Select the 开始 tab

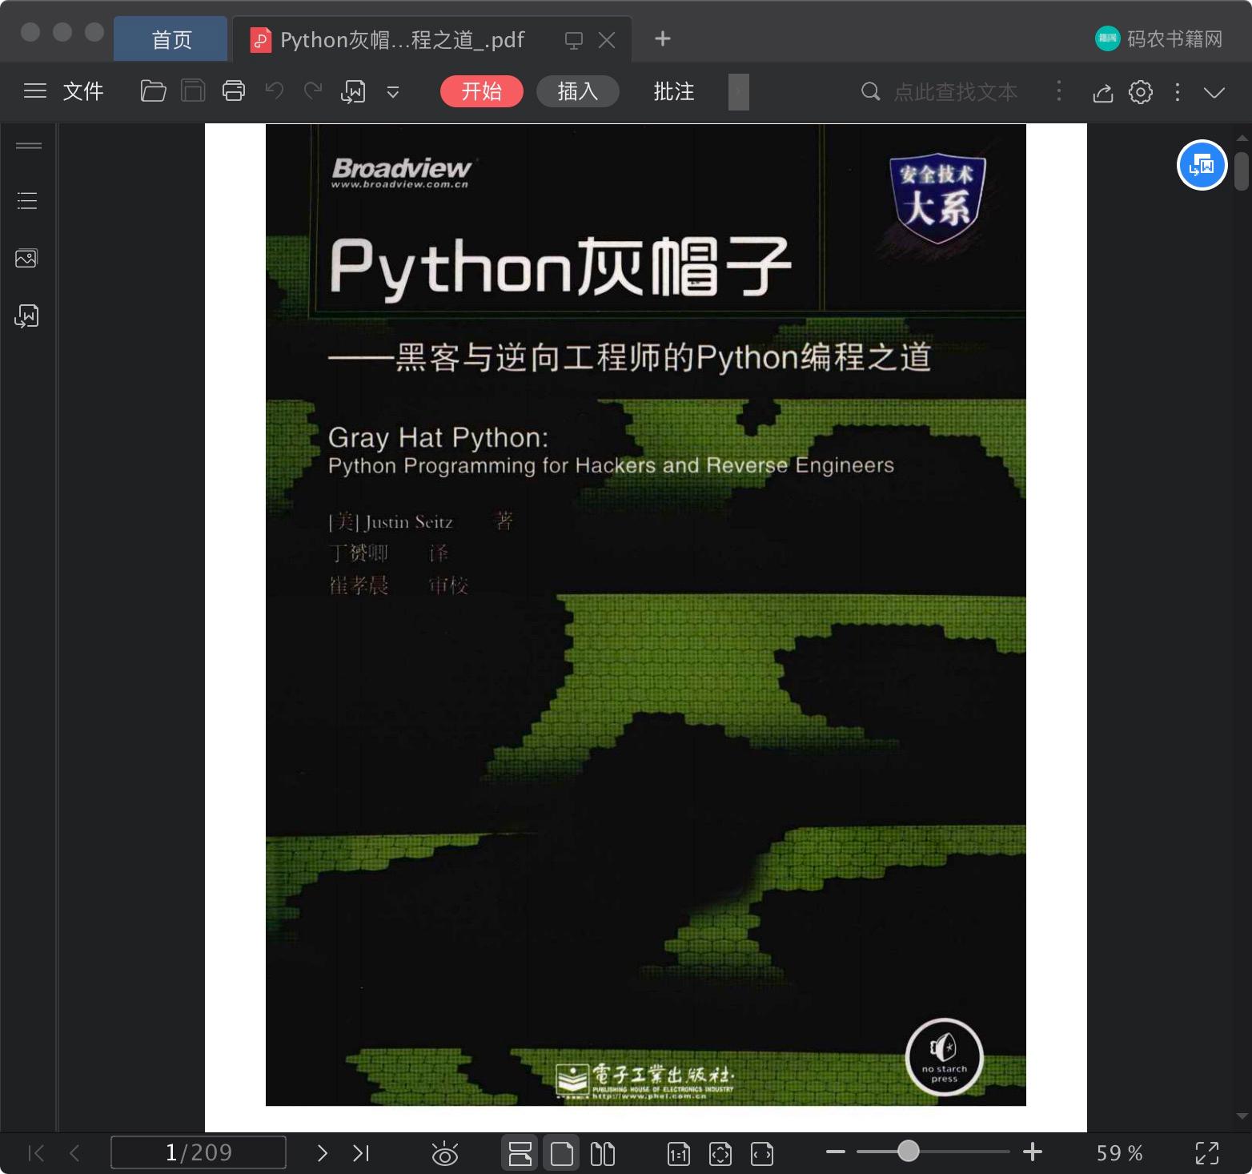point(482,91)
